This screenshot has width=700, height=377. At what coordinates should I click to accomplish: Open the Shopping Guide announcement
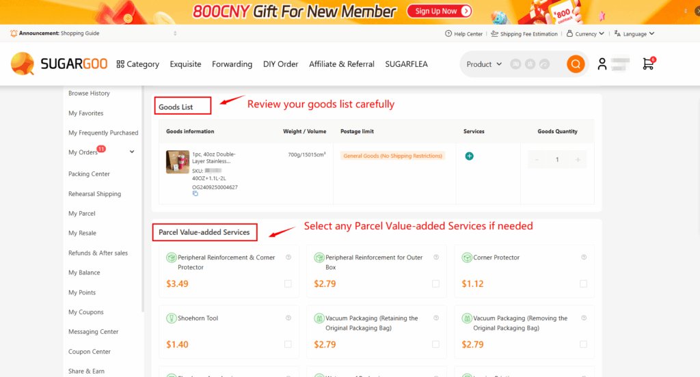80,33
